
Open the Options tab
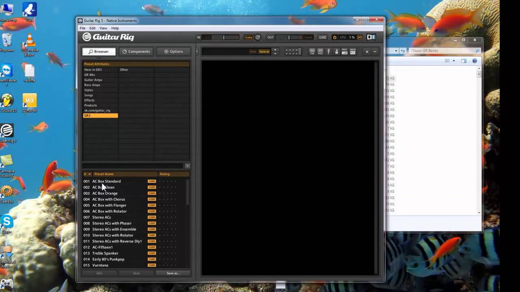[x=173, y=52]
